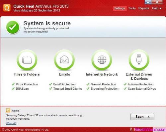The image size is (166, 132).
Task: Click the External Drives & Devices label
Action: click(x=139, y=76)
